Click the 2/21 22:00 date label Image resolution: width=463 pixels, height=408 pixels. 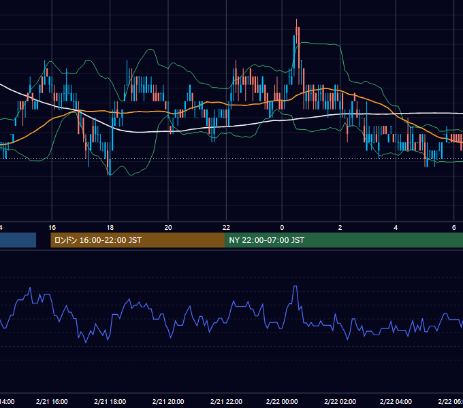point(226,401)
